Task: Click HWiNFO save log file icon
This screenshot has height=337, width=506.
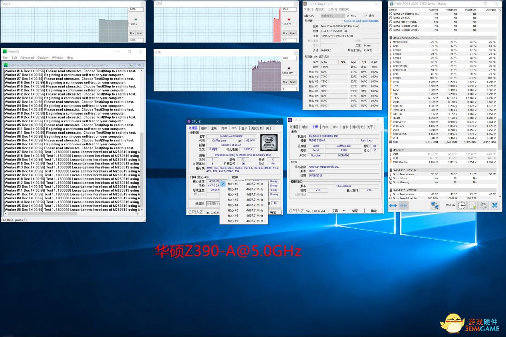Action: pos(472,205)
